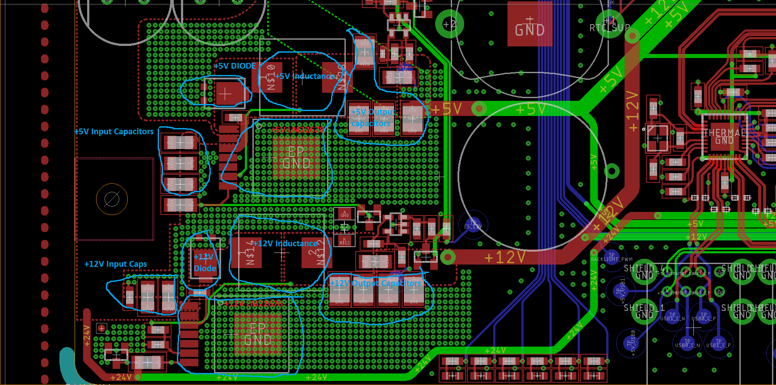Pick the RTC_SUP pad
776x385 pixels.
click(x=610, y=24)
